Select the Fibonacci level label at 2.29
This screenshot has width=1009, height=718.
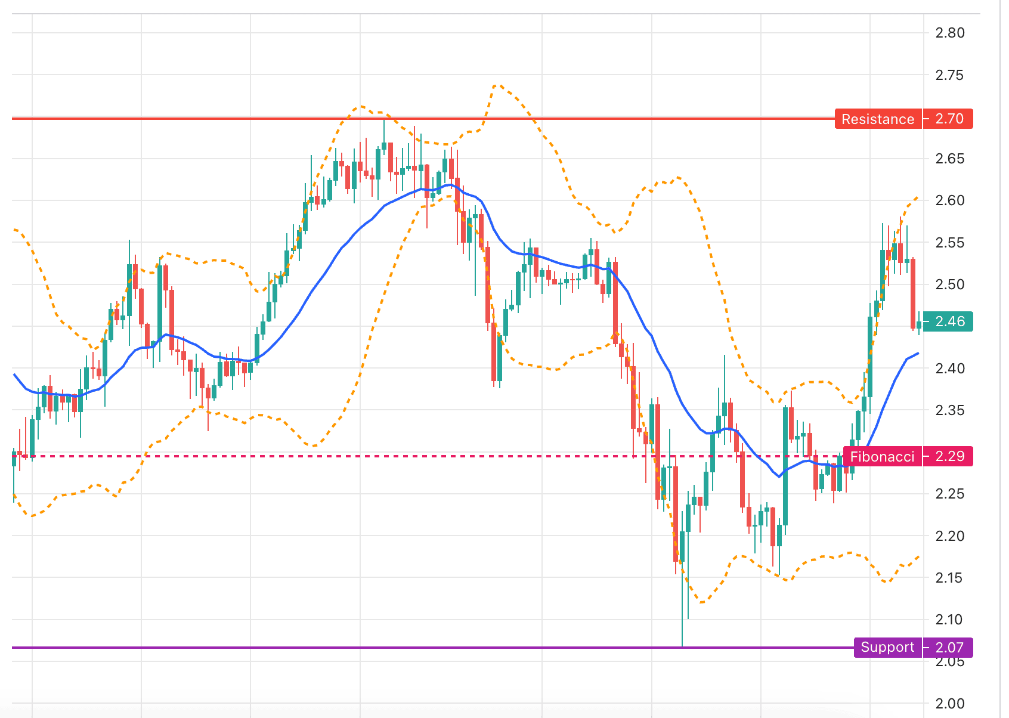[883, 457]
